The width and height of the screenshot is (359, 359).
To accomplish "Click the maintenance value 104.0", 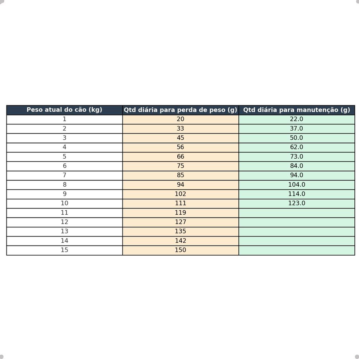I will click(297, 185).
